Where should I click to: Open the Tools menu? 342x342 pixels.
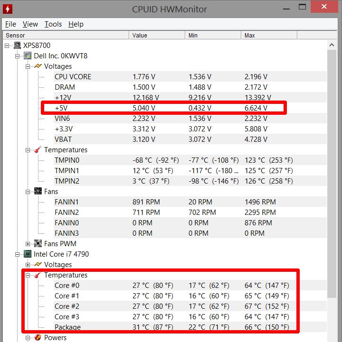(53, 24)
